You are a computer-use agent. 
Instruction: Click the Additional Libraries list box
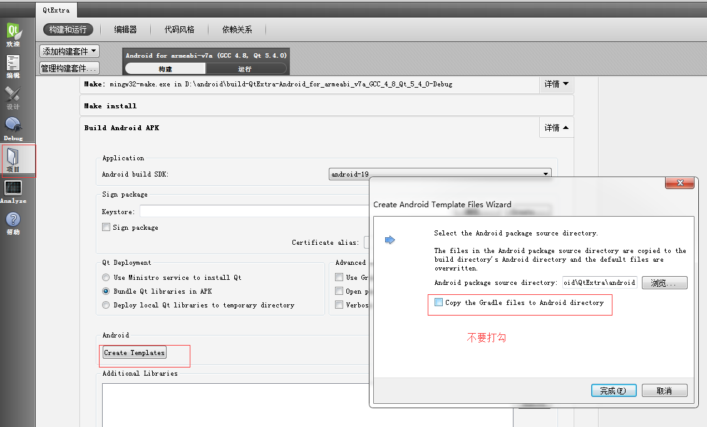[307, 405]
